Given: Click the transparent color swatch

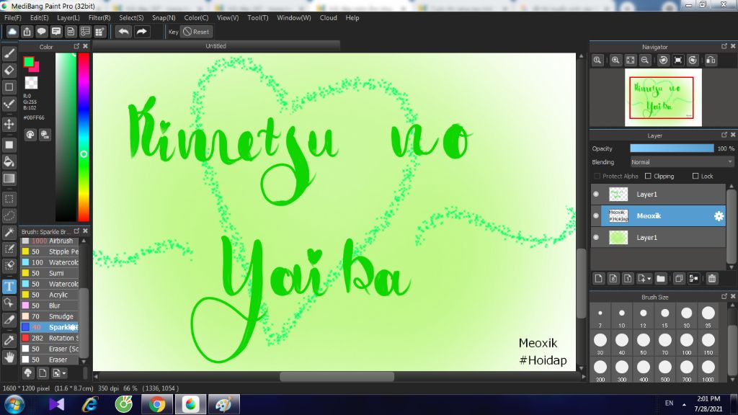Looking at the screenshot, I should point(31,83).
